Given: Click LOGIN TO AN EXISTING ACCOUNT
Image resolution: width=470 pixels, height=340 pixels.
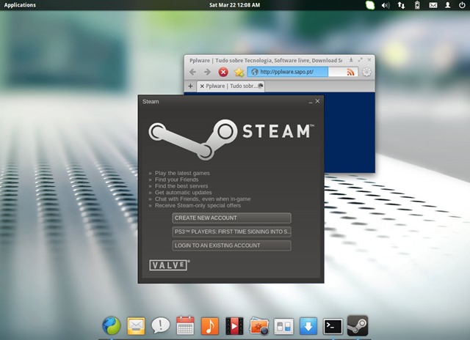Looking at the screenshot, I should coord(231,245).
